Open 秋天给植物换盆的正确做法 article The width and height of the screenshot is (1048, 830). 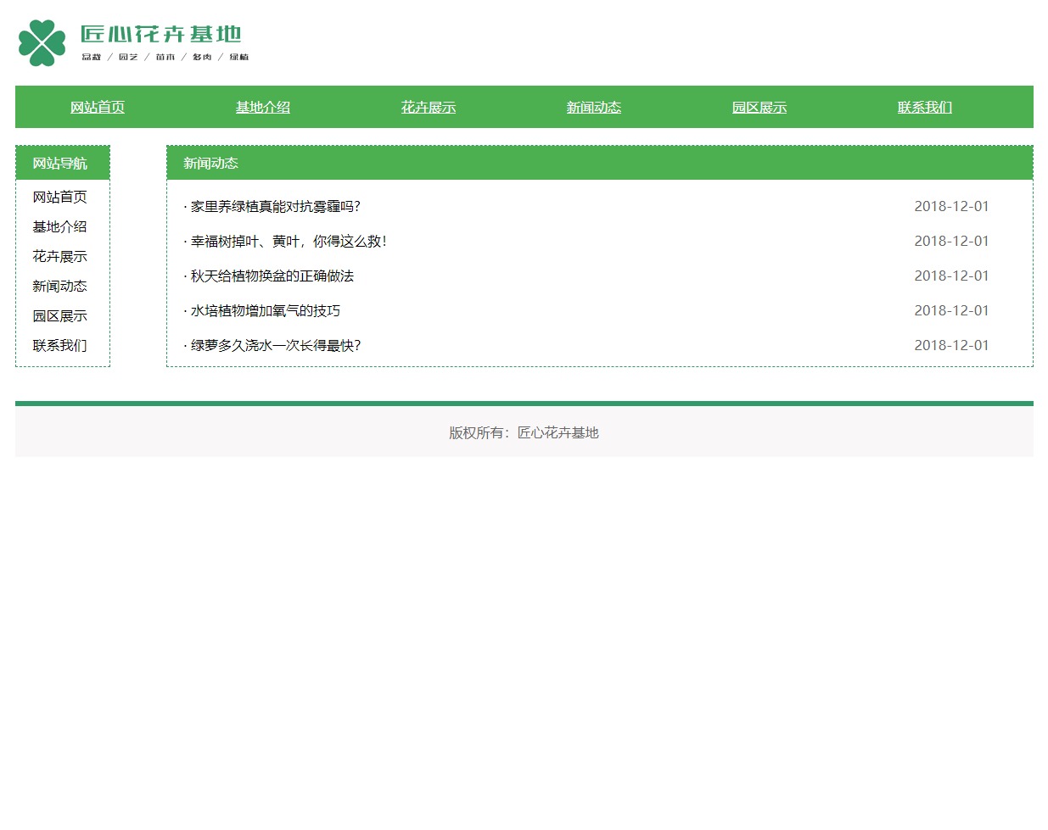[272, 276]
